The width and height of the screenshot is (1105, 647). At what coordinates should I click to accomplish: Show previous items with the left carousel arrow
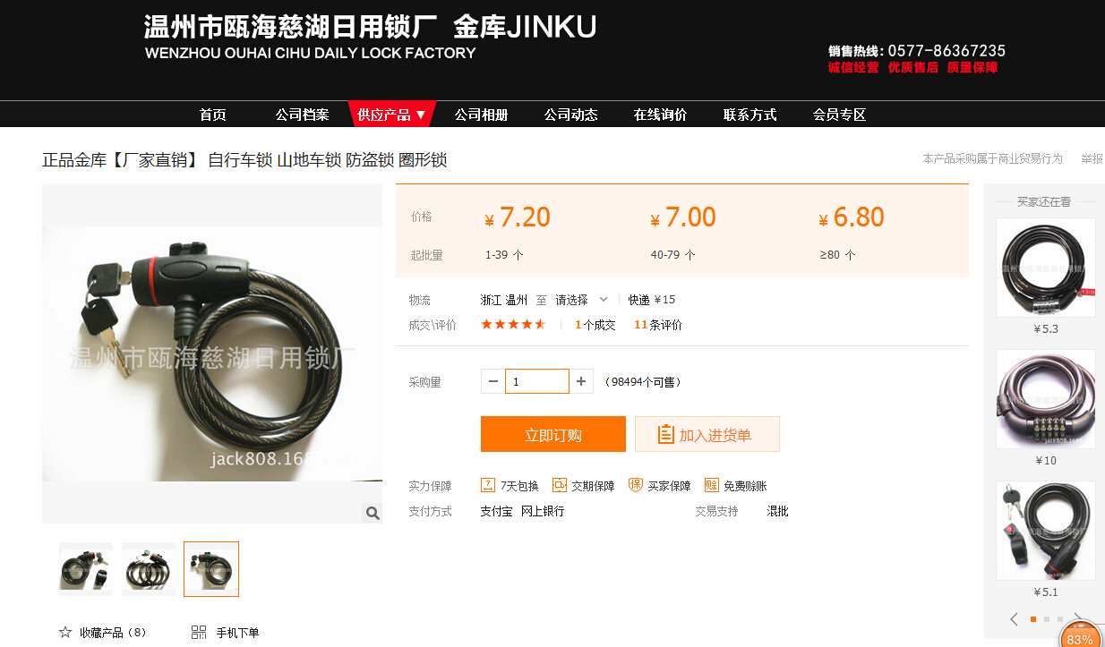[x=1014, y=619]
